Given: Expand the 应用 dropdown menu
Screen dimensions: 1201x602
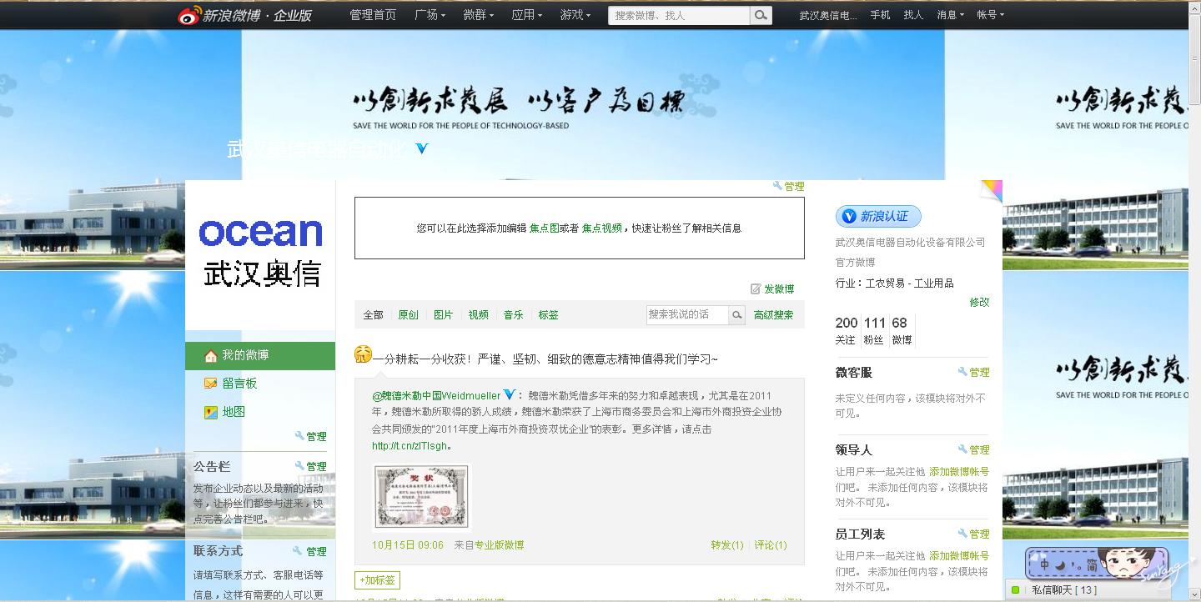Looking at the screenshot, I should 526,15.
